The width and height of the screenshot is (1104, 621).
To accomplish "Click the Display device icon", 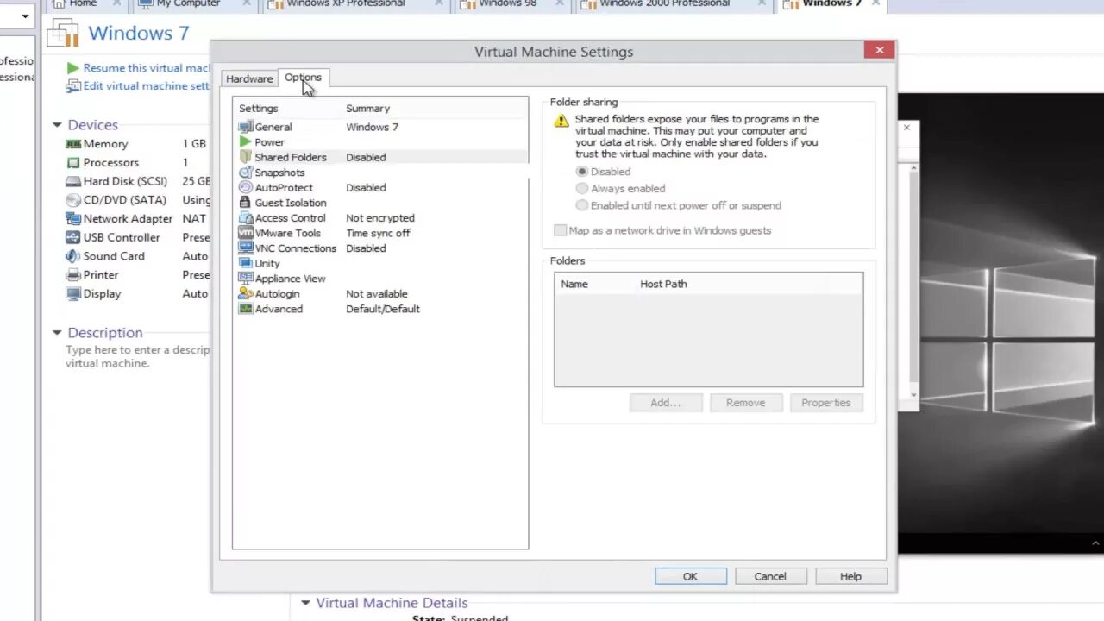I will [73, 294].
